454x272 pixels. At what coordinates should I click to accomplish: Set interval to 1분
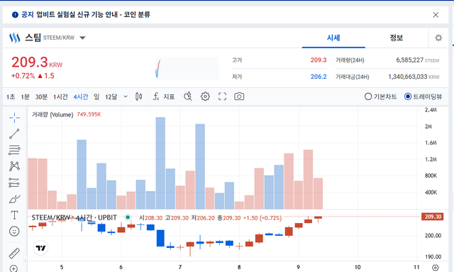tap(26, 97)
